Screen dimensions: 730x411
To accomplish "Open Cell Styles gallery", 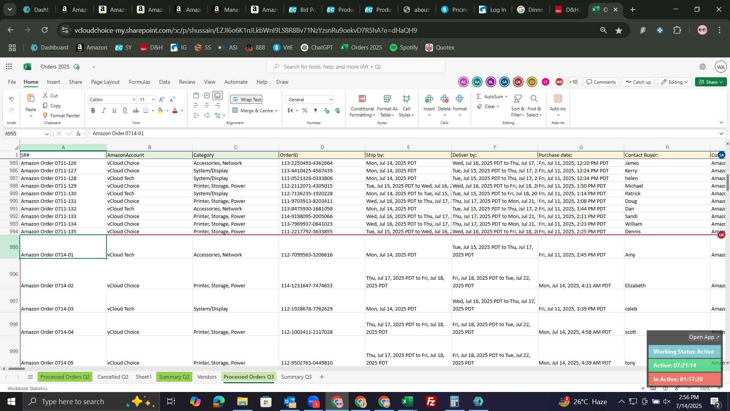I will point(406,106).
